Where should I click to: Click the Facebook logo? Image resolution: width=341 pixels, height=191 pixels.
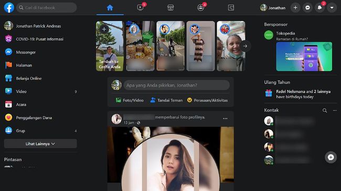coord(9,8)
